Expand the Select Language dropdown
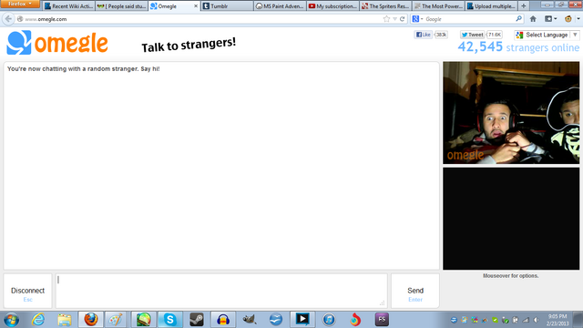Screen dimensions: 583x328 [547, 35]
